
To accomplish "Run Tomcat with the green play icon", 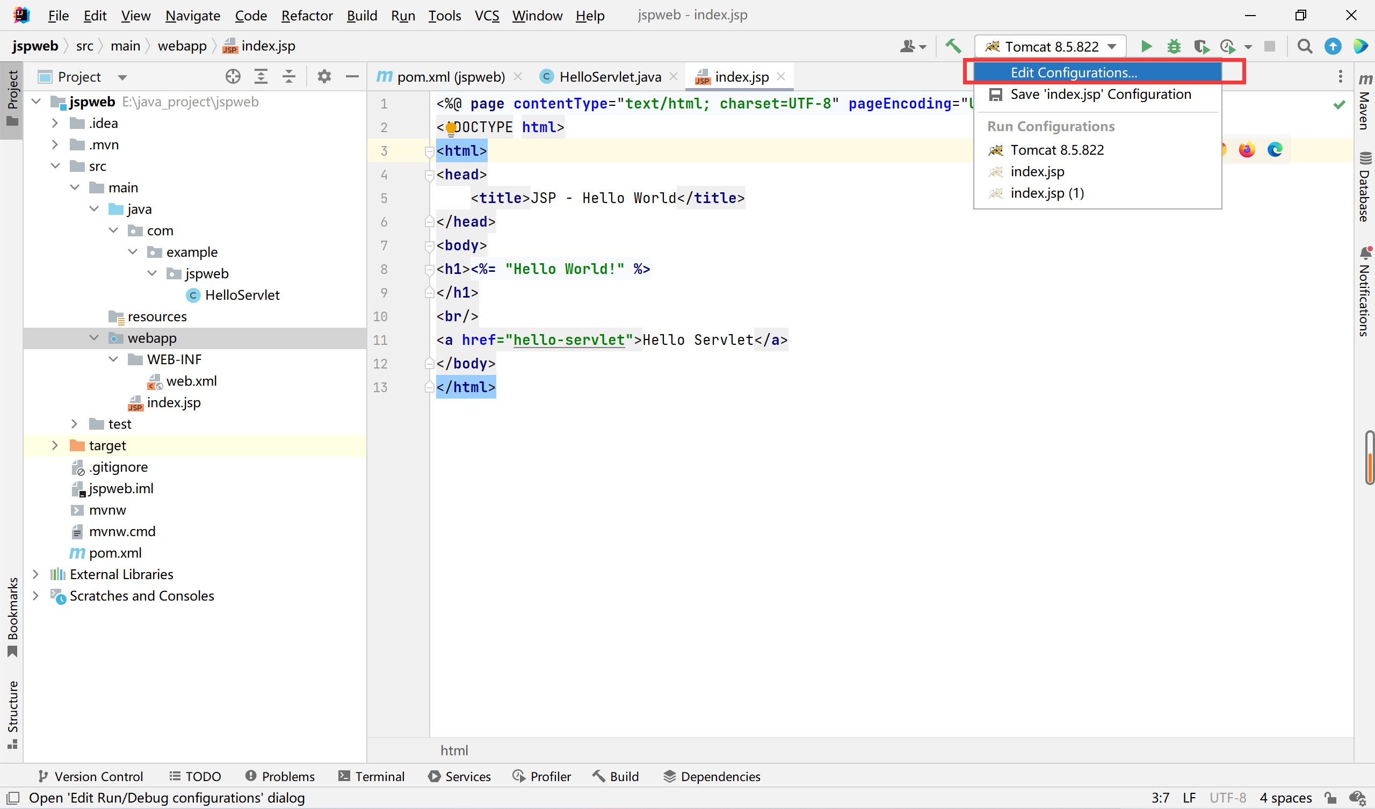I will pos(1146,46).
